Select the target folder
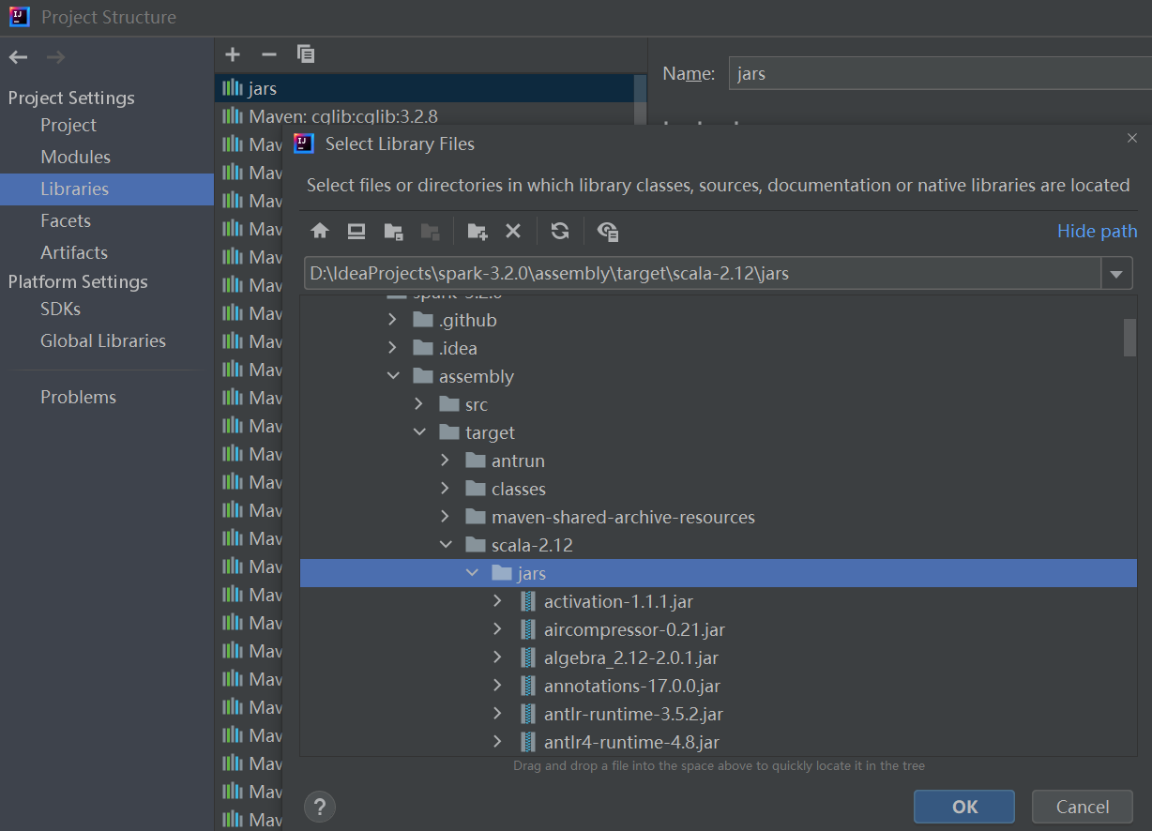 pos(490,432)
